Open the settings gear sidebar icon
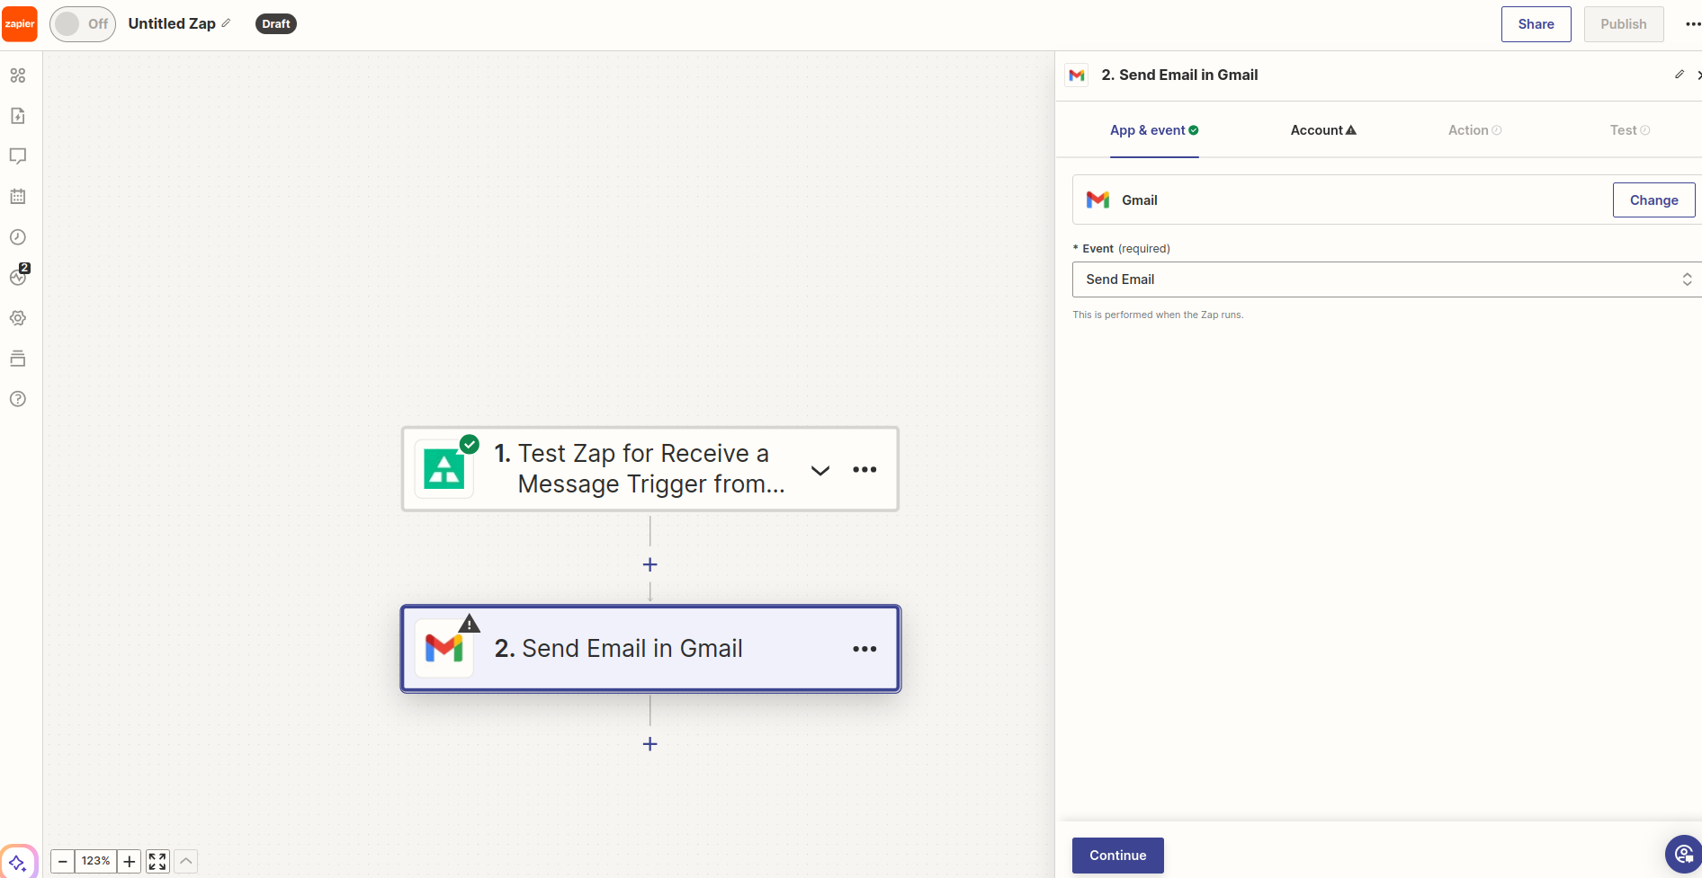 point(18,318)
